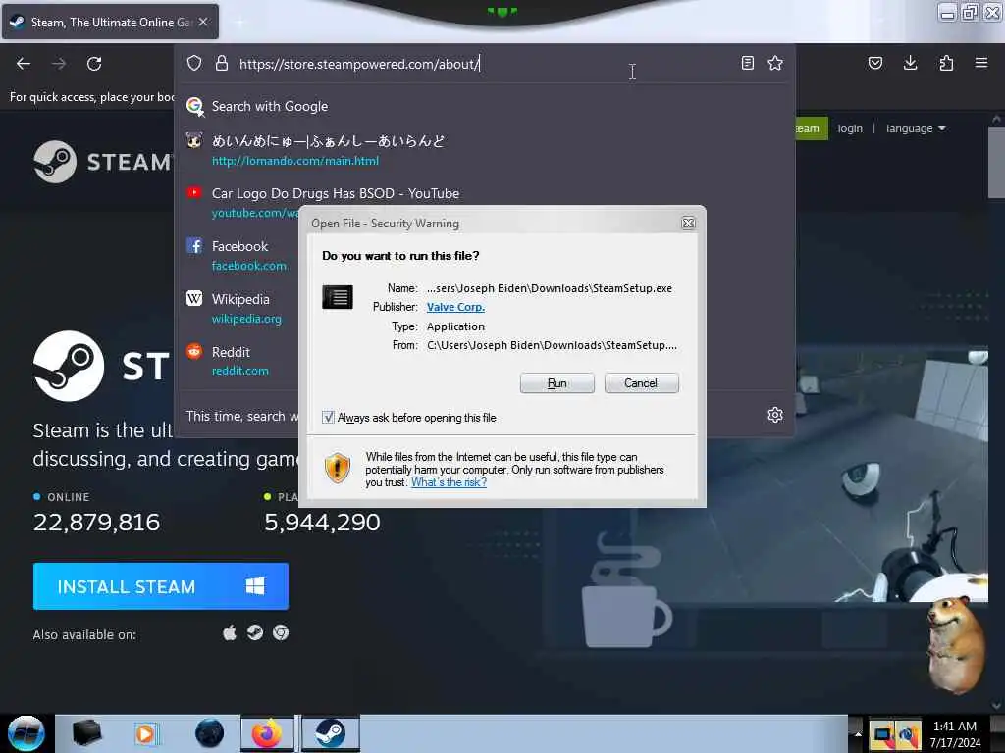The image size is (1005, 753).
Task: Open search settings gear in dropdown
Action: [775, 415]
